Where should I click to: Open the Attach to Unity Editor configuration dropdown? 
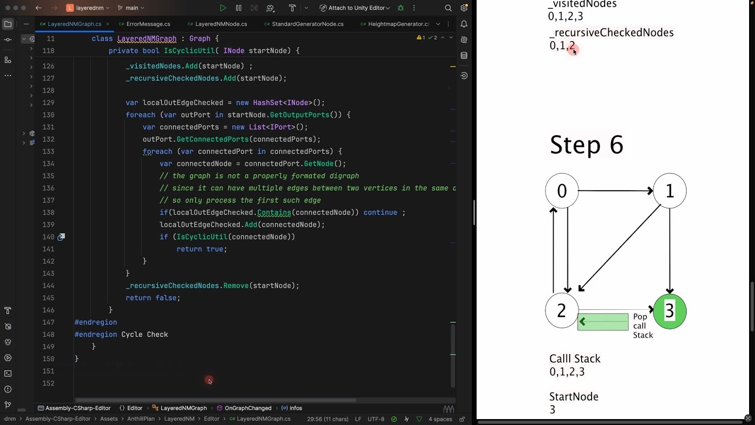(x=355, y=8)
